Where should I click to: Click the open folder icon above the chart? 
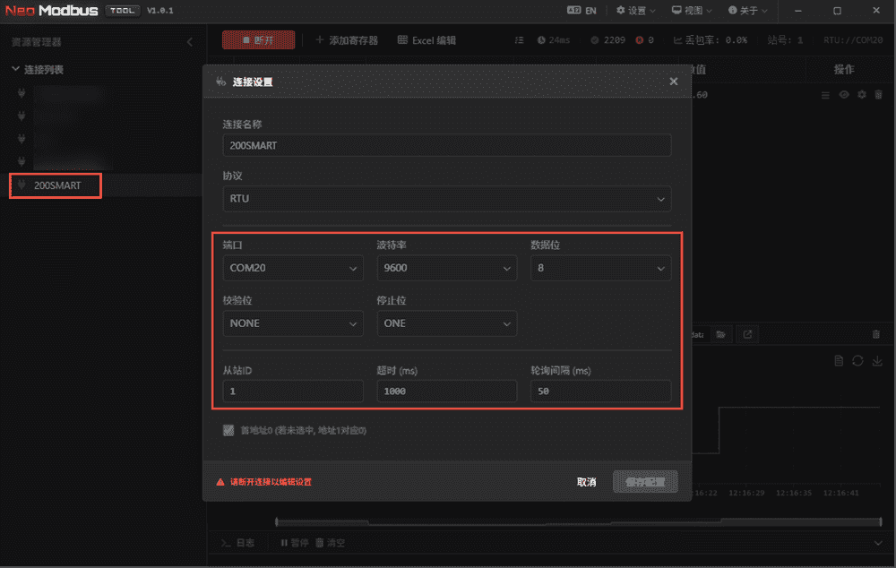(720, 334)
